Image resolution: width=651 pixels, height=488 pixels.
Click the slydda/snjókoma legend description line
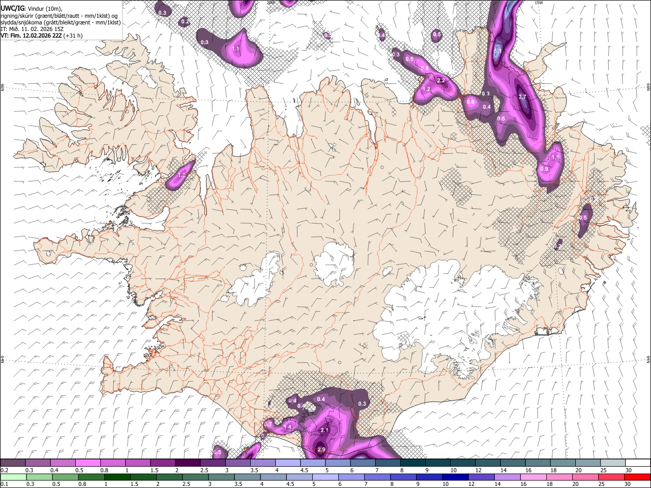pyautogui.click(x=61, y=22)
